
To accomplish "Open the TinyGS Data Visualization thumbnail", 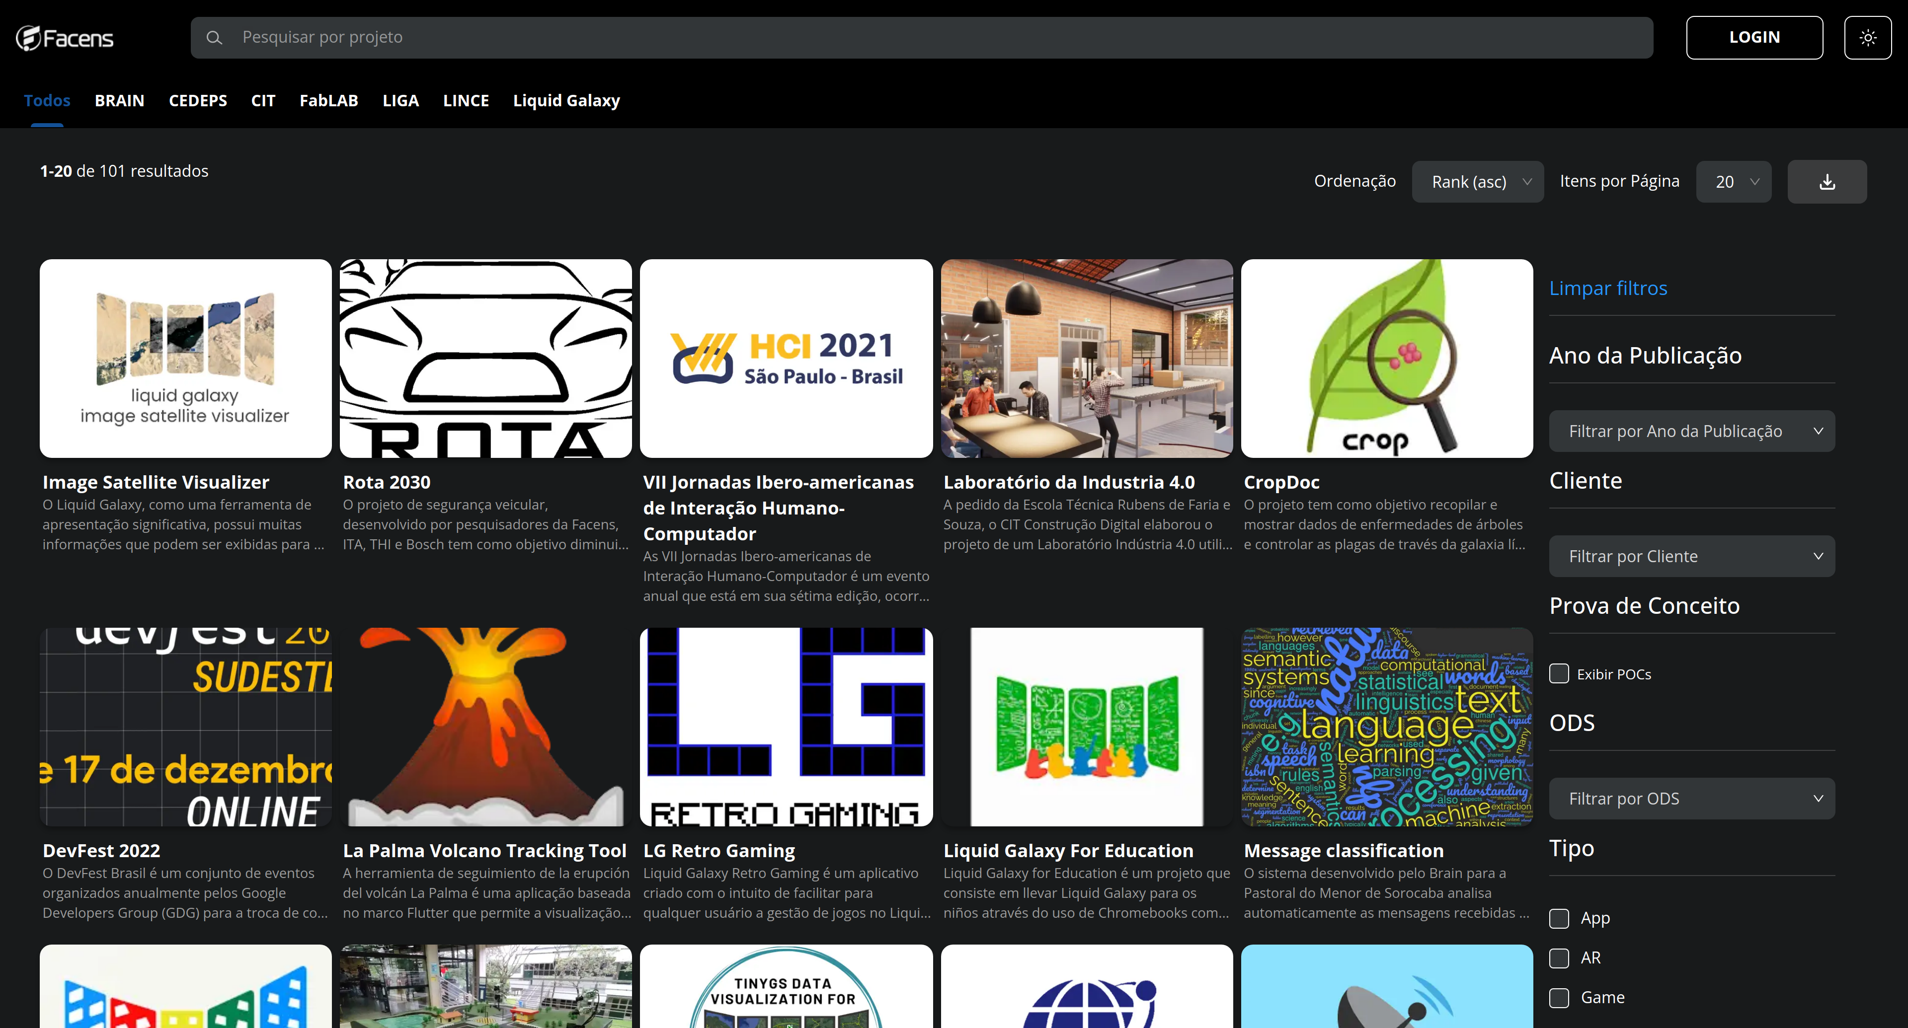I will click(x=786, y=986).
